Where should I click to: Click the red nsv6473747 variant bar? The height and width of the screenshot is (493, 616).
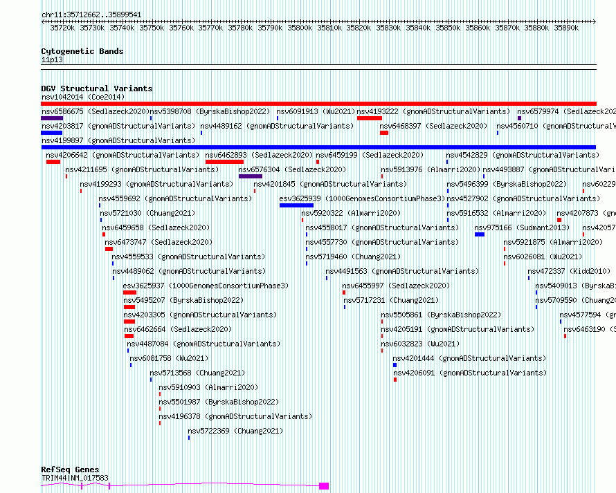[109, 249]
